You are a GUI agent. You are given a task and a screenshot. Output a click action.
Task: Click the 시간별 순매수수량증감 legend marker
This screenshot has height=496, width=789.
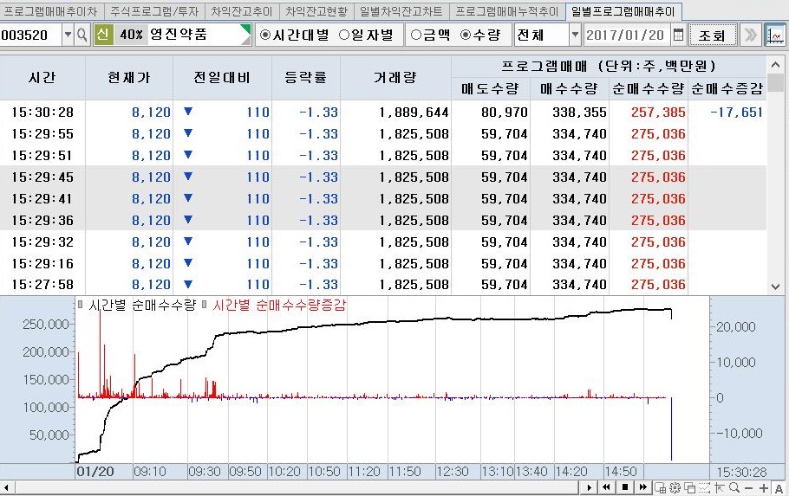click(205, 304)
